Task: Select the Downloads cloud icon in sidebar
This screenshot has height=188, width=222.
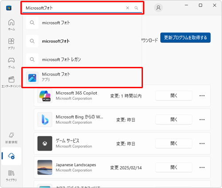Action: point(12,156)
